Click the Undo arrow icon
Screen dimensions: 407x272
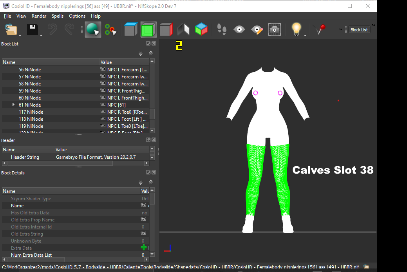(x=52, y=29)
